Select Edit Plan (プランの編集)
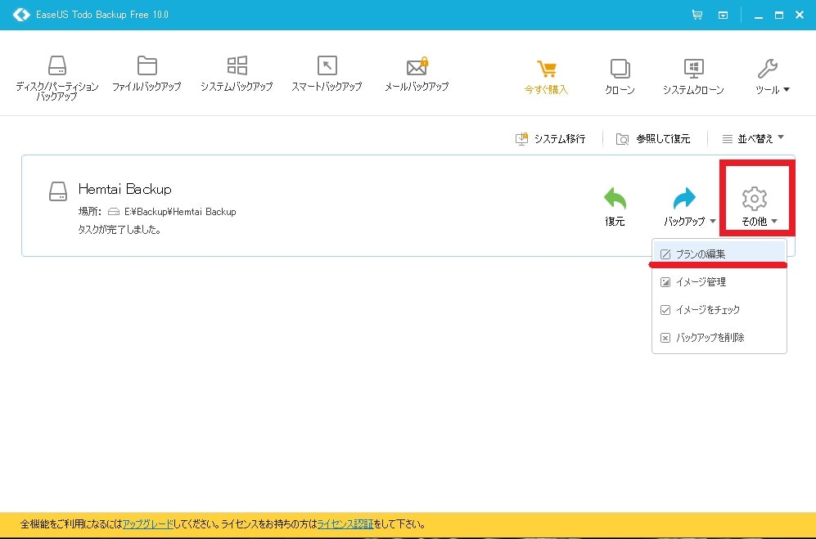816x539 pixels. [x=719, y=254]
